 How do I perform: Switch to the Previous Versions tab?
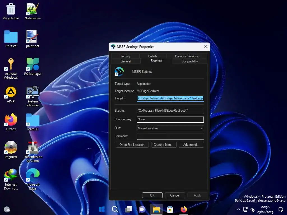tap(187, 56)
